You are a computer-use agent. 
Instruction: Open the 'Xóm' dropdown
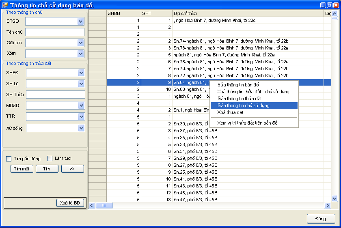80,54
